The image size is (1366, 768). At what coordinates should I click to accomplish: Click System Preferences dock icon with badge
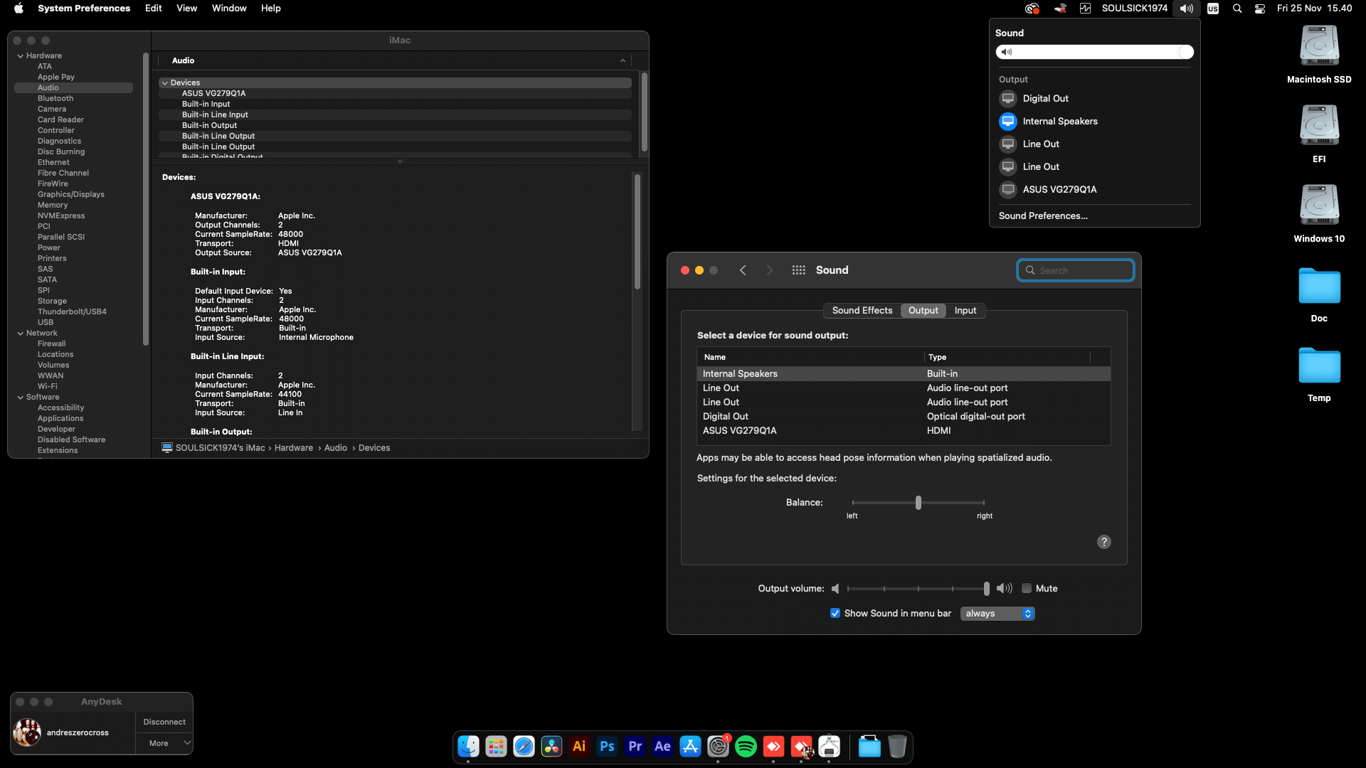718,746
